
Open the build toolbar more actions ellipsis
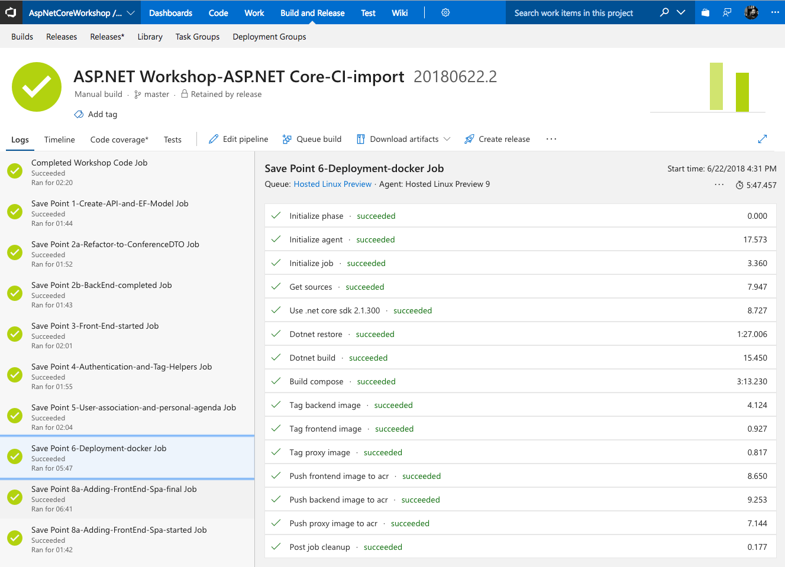(551, 139)
